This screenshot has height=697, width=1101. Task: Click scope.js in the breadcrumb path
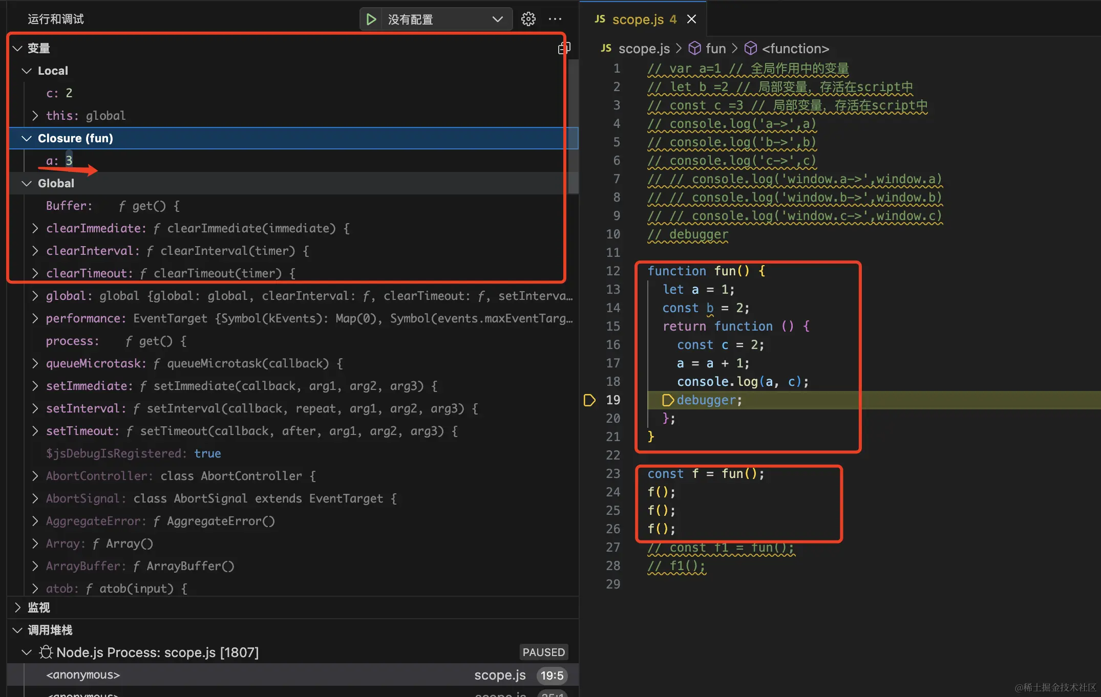644,49
